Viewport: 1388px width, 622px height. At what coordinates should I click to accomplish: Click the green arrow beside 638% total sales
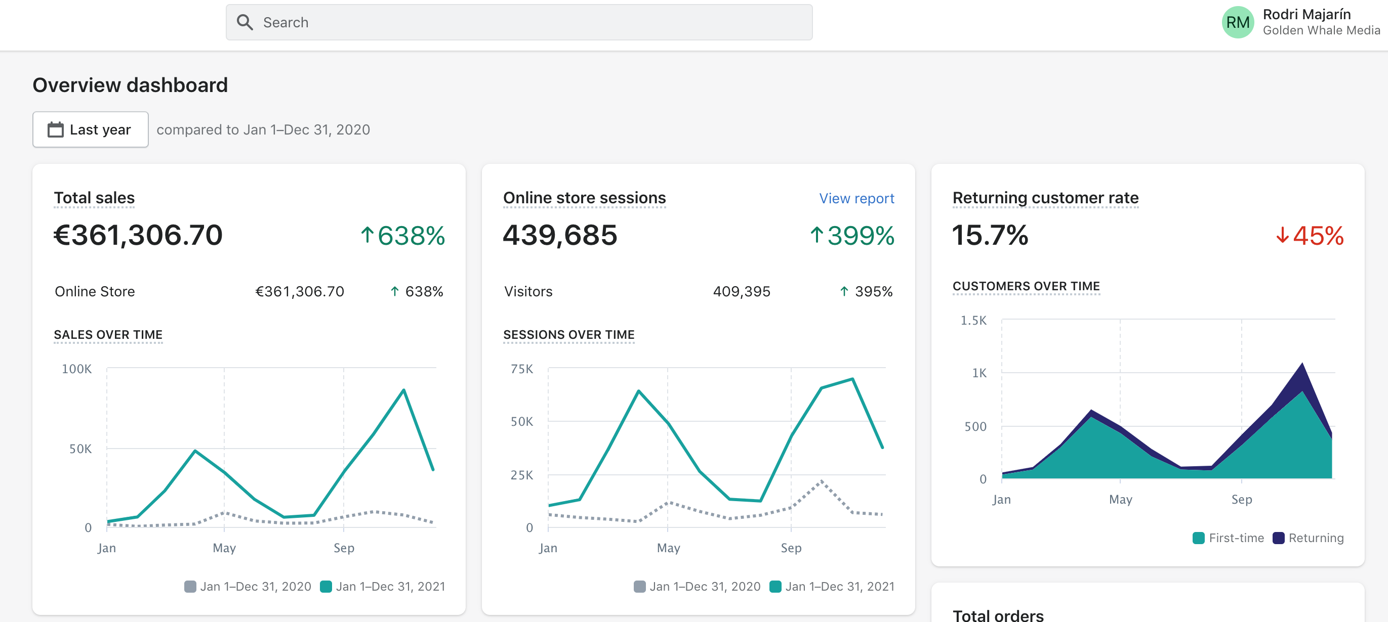point(367,235)
